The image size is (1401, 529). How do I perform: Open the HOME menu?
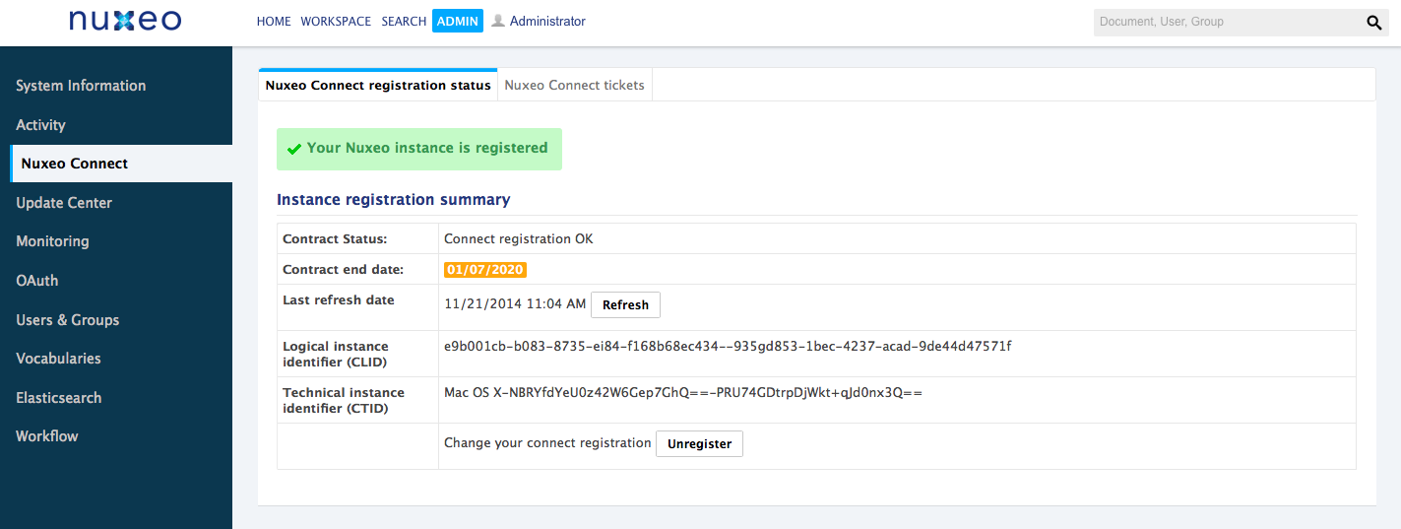pos(274,21)
